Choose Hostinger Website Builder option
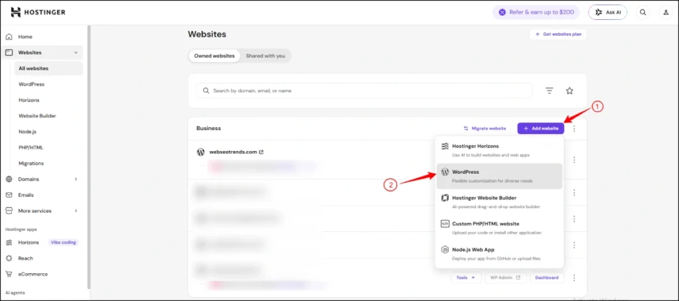 [499, 202]
